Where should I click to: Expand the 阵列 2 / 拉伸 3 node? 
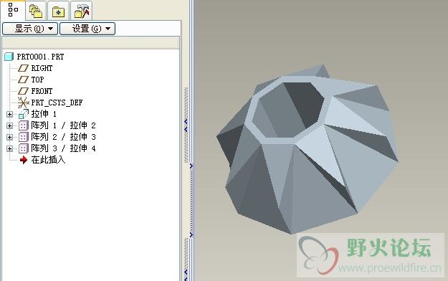click(x=9, y=137)
